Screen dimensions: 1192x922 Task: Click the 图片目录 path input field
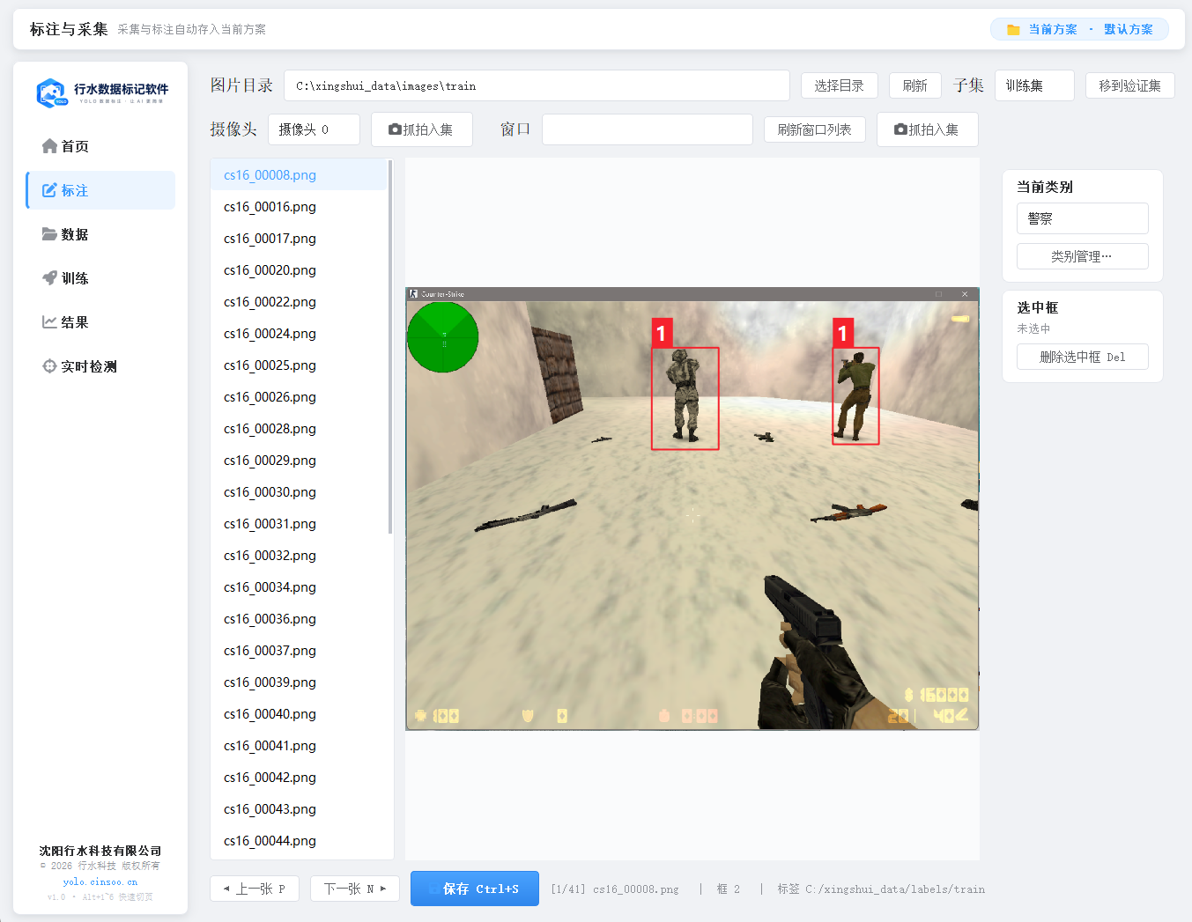[537, 85]
